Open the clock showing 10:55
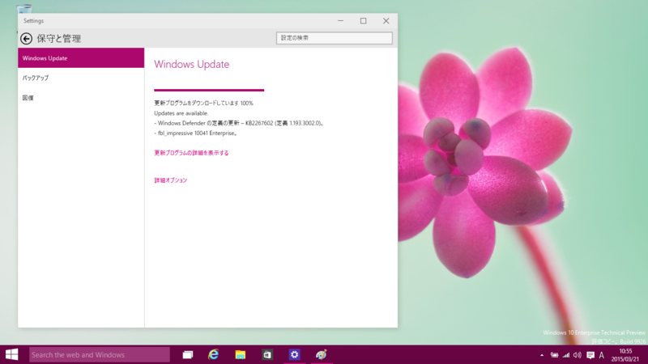Image resolution: width=648 pixels, height=364 pixels. pos(625,355)
